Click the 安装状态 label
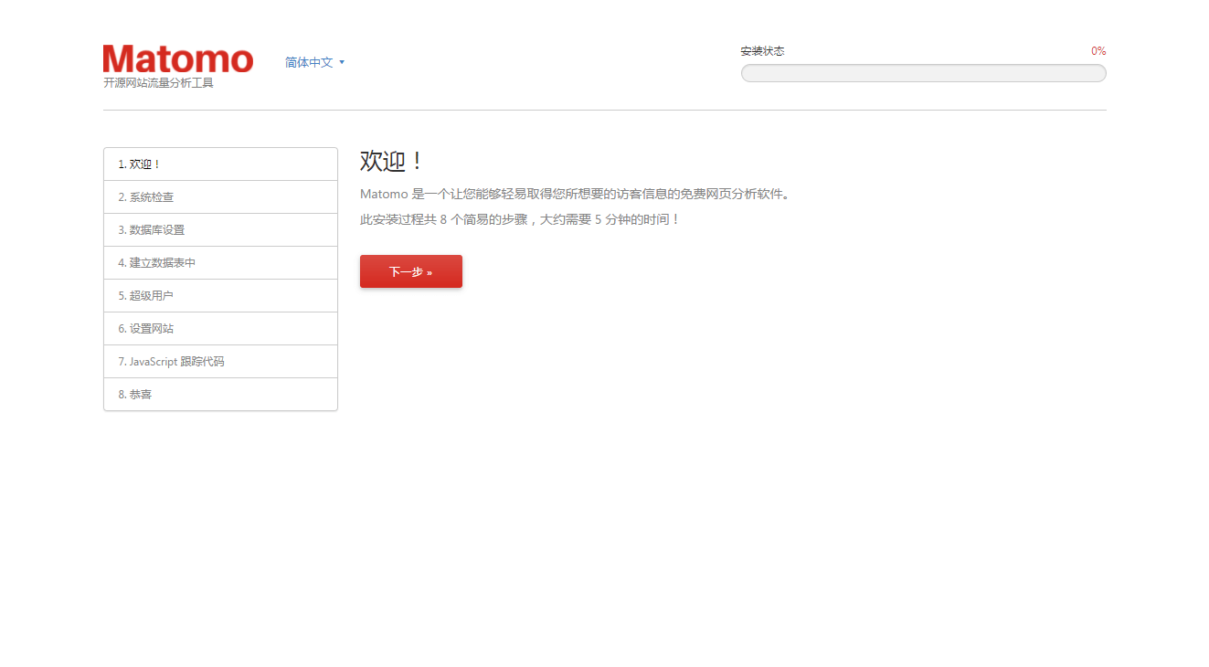 click(x=762, y=51)
